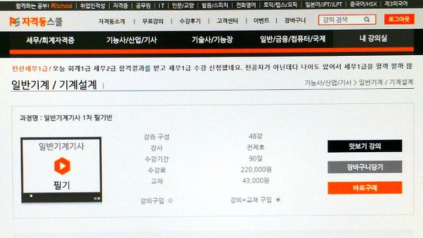This screenshot has height=238, width=423.
Task: Select the 강의구입 radio button
Action: [170, 200]
